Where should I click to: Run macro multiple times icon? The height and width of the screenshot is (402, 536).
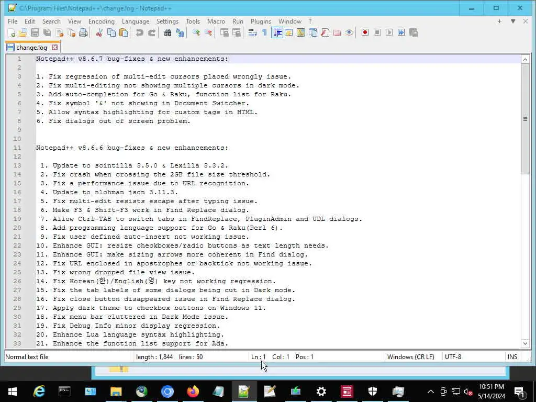(x=401, y=33)
